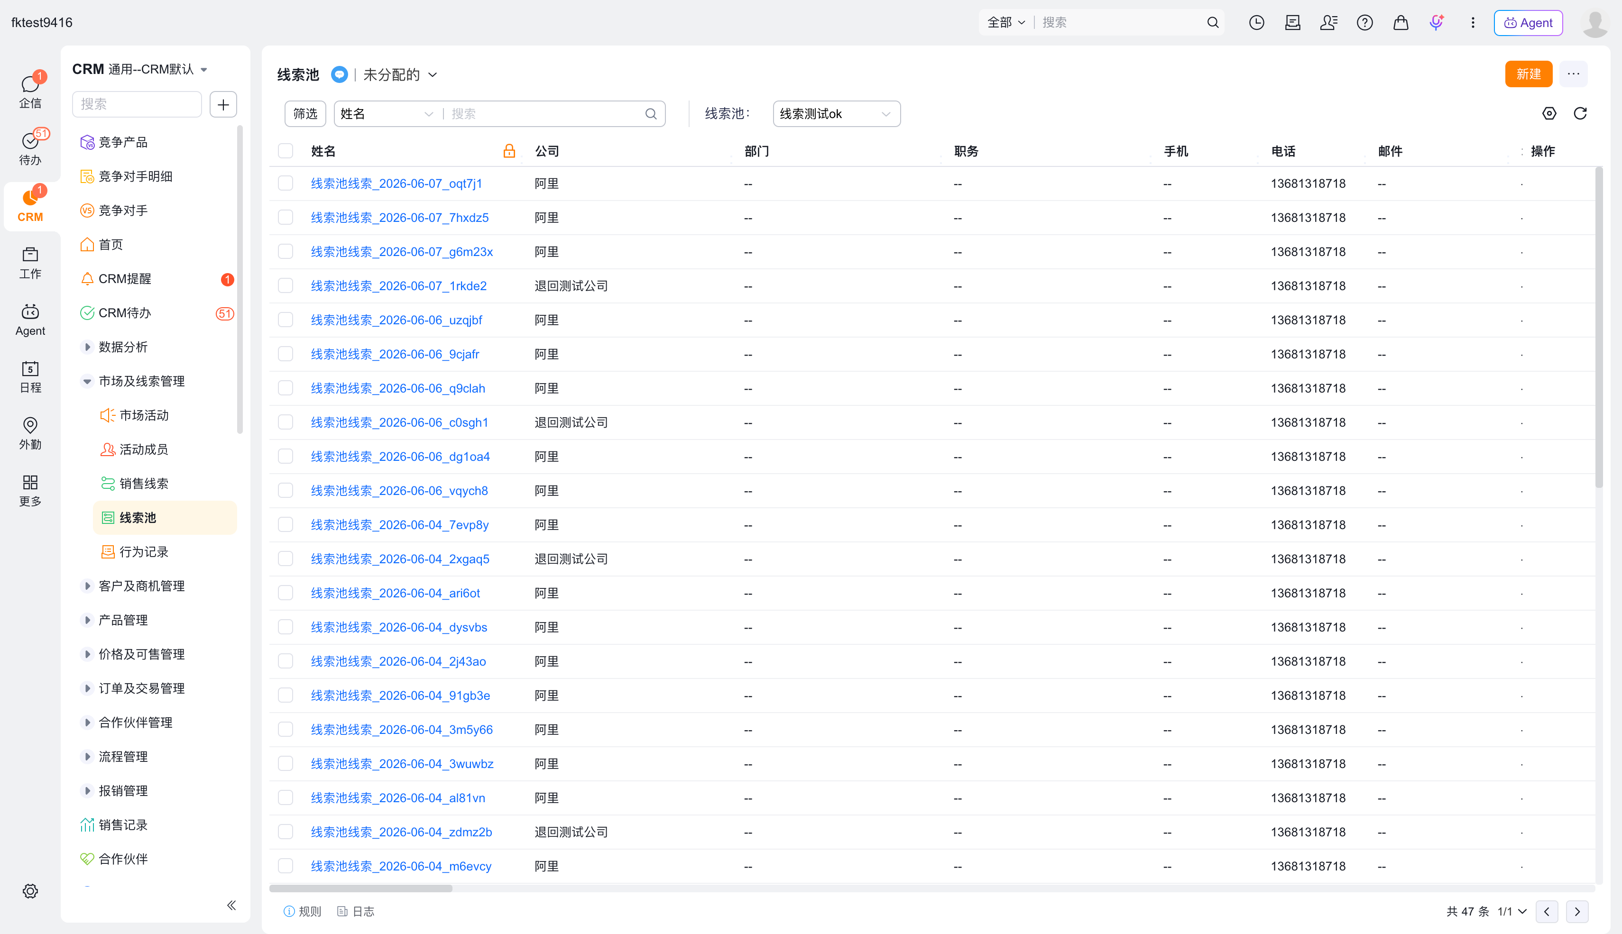The height and width of the screenshot is (934, 1622).
Task: Click the plus add-menu icon
Action: click(x=223, y=104)
